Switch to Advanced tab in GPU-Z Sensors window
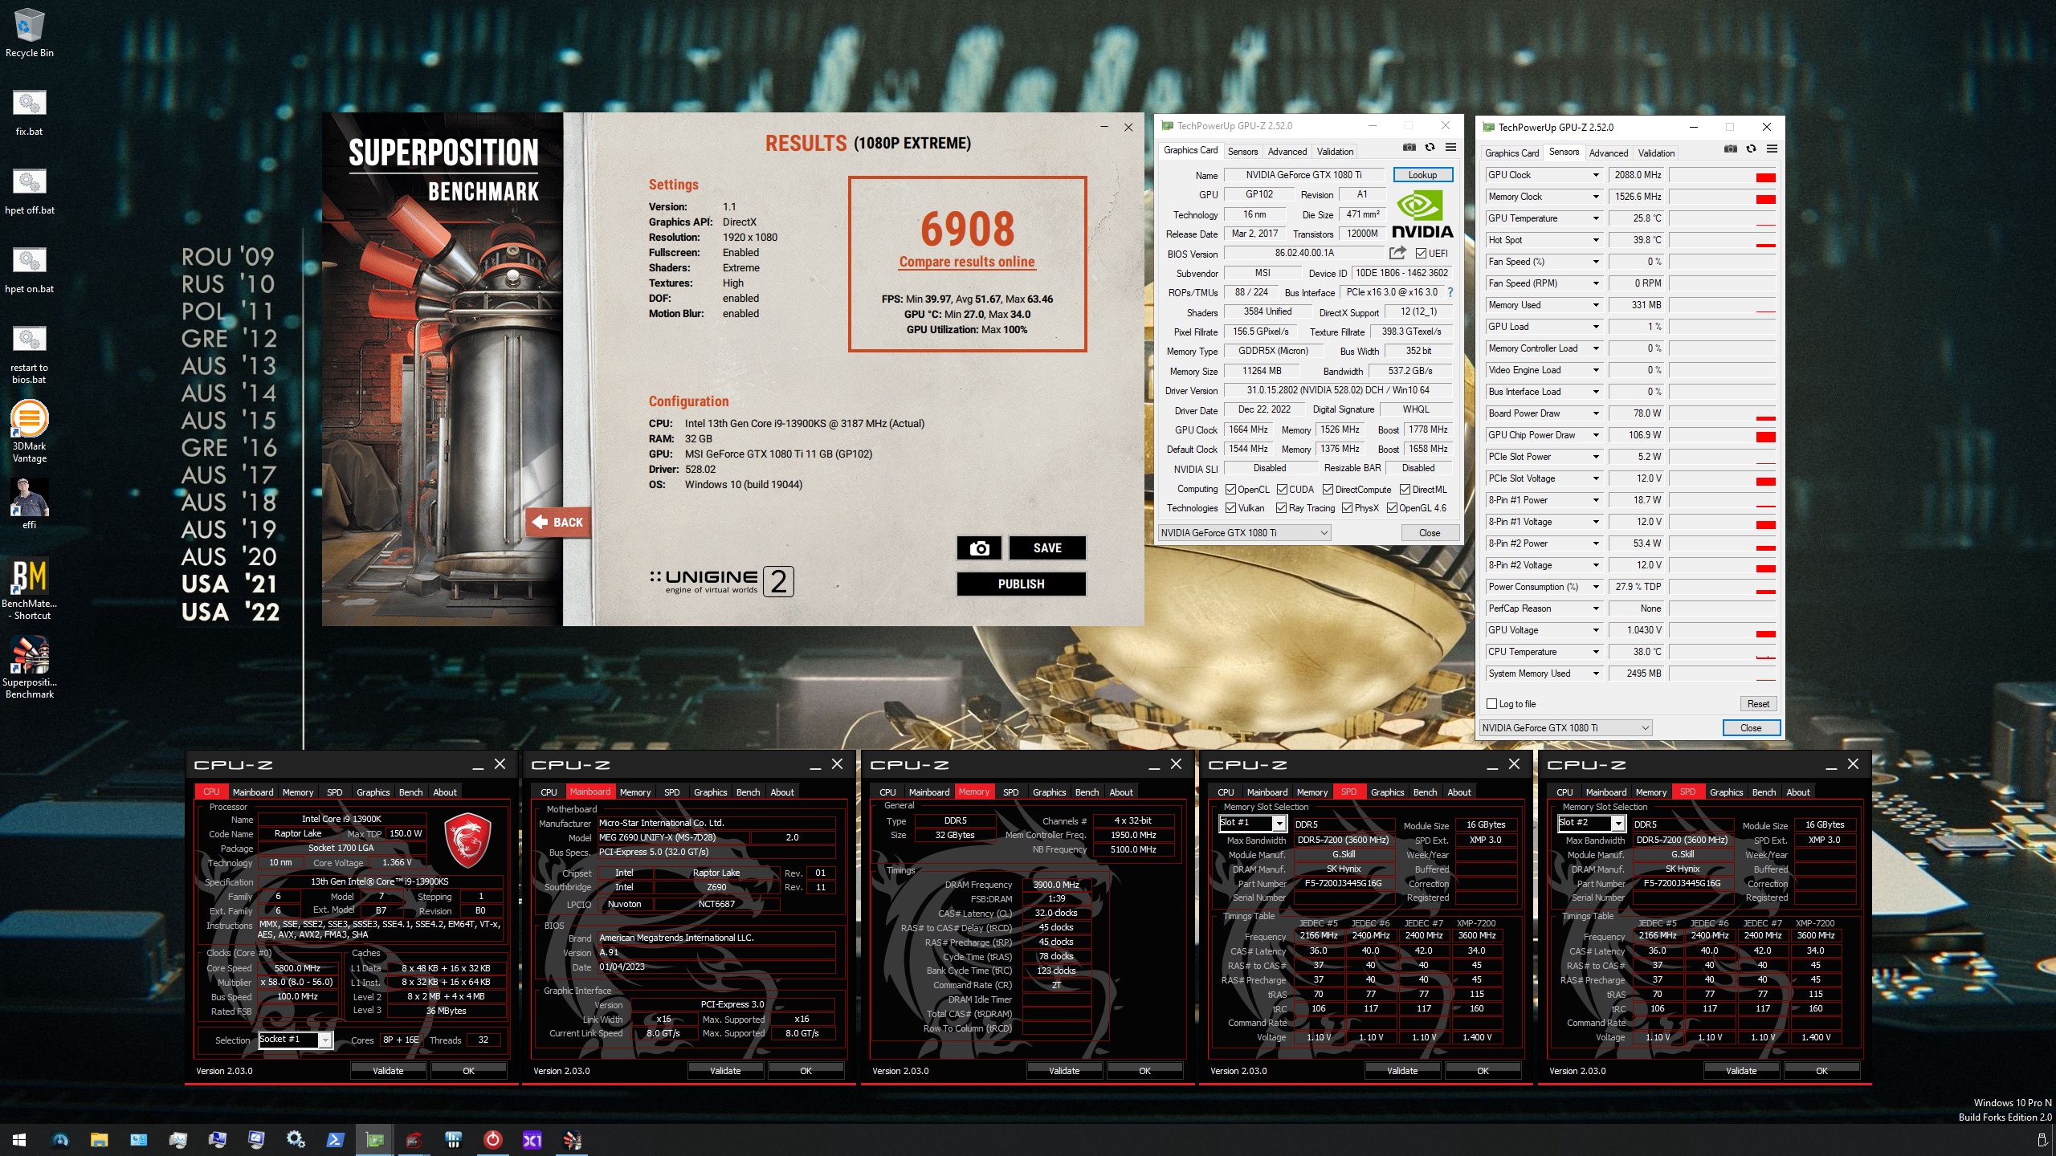This screenshot has width=2056, height=1156. (x=1608, y=153)
